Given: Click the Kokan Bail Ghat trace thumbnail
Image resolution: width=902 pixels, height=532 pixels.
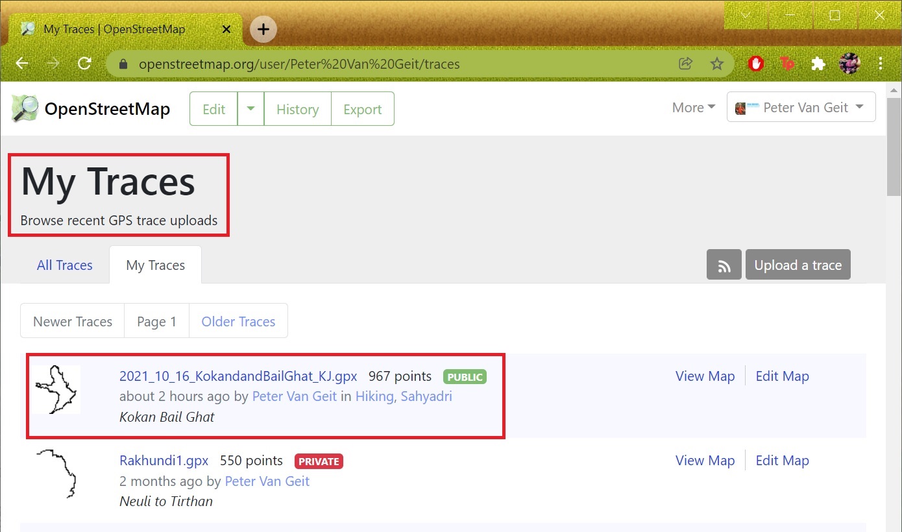Looking at the screenshot, I should click(56, 389).
